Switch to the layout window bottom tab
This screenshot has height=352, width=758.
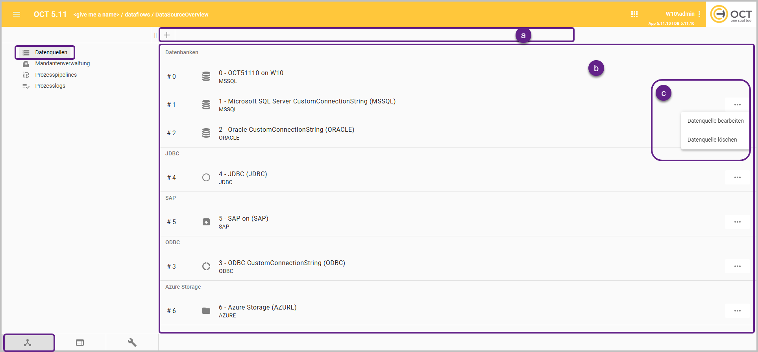(80, 343)
